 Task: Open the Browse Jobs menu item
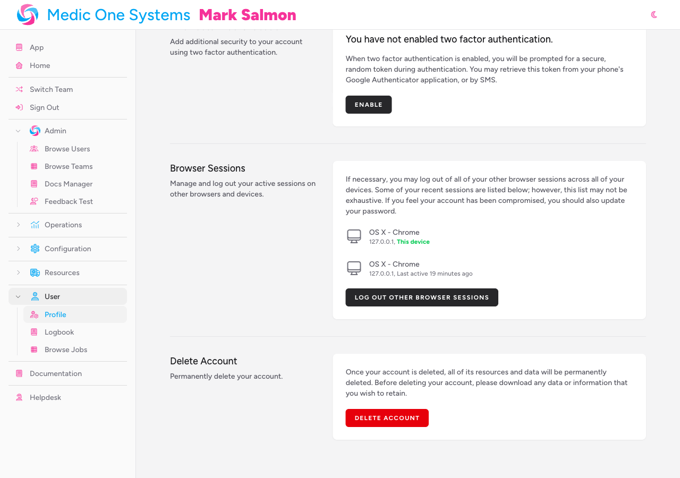tap(65, 349)
